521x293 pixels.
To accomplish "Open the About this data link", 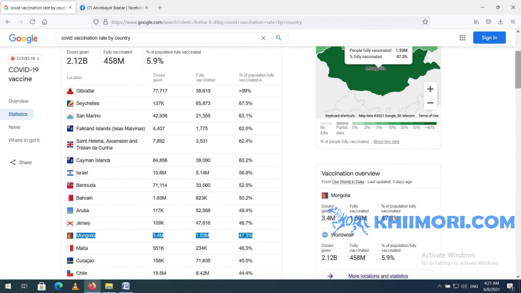I will [x=386, y=142].
